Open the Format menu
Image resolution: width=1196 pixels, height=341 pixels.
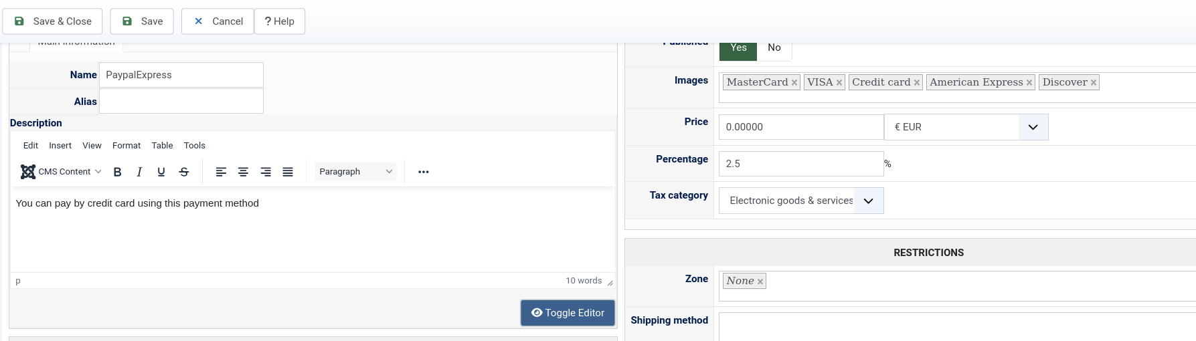coord(126,146)
